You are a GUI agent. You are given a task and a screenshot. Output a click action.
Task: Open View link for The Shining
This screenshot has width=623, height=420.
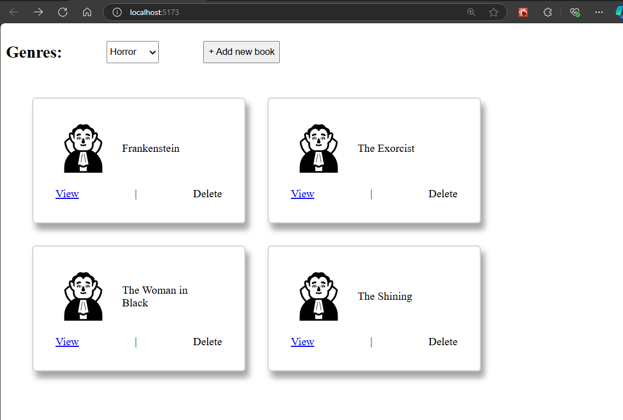click(x=303, y=342)
